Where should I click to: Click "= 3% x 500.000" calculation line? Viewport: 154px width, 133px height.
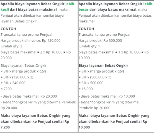point(91,83)
